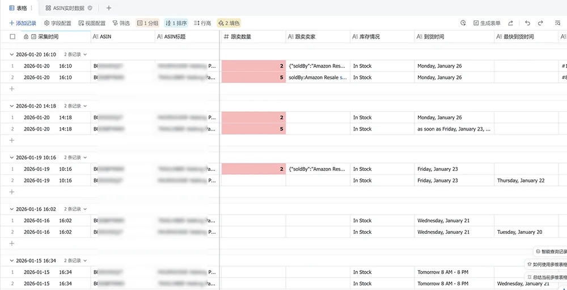Select cell 'Tuesday, January 20'
567x290 pixels.
(526, 232)
